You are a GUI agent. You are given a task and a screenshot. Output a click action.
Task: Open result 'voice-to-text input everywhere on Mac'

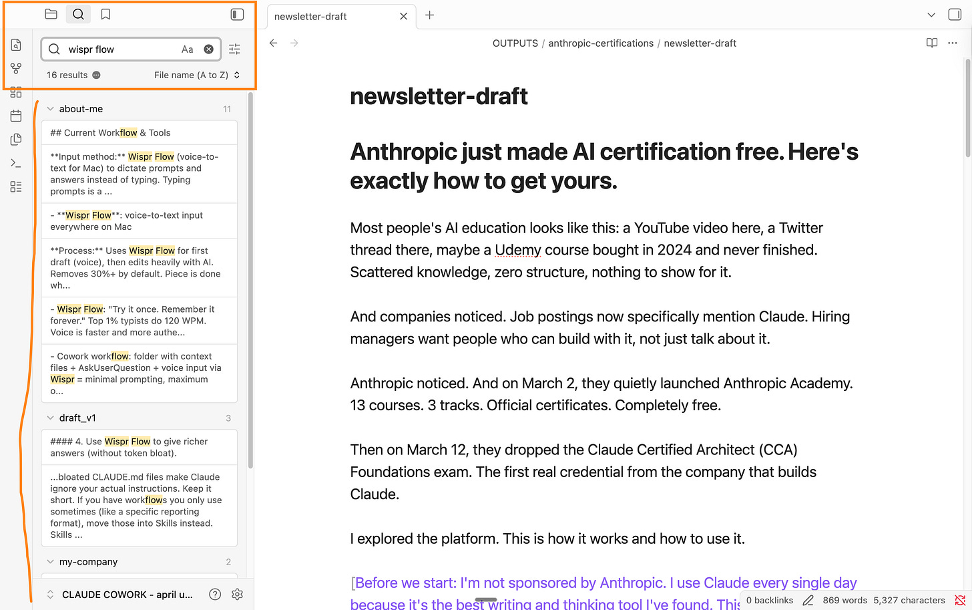pyautogui.click(x=140, y=220)
